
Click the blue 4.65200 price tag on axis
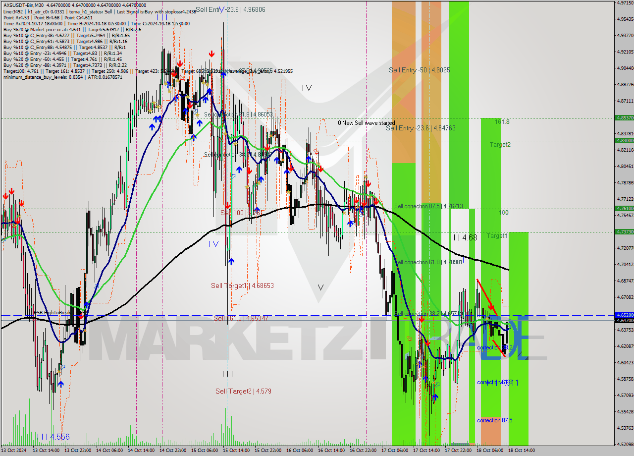(x=624, y=315)
